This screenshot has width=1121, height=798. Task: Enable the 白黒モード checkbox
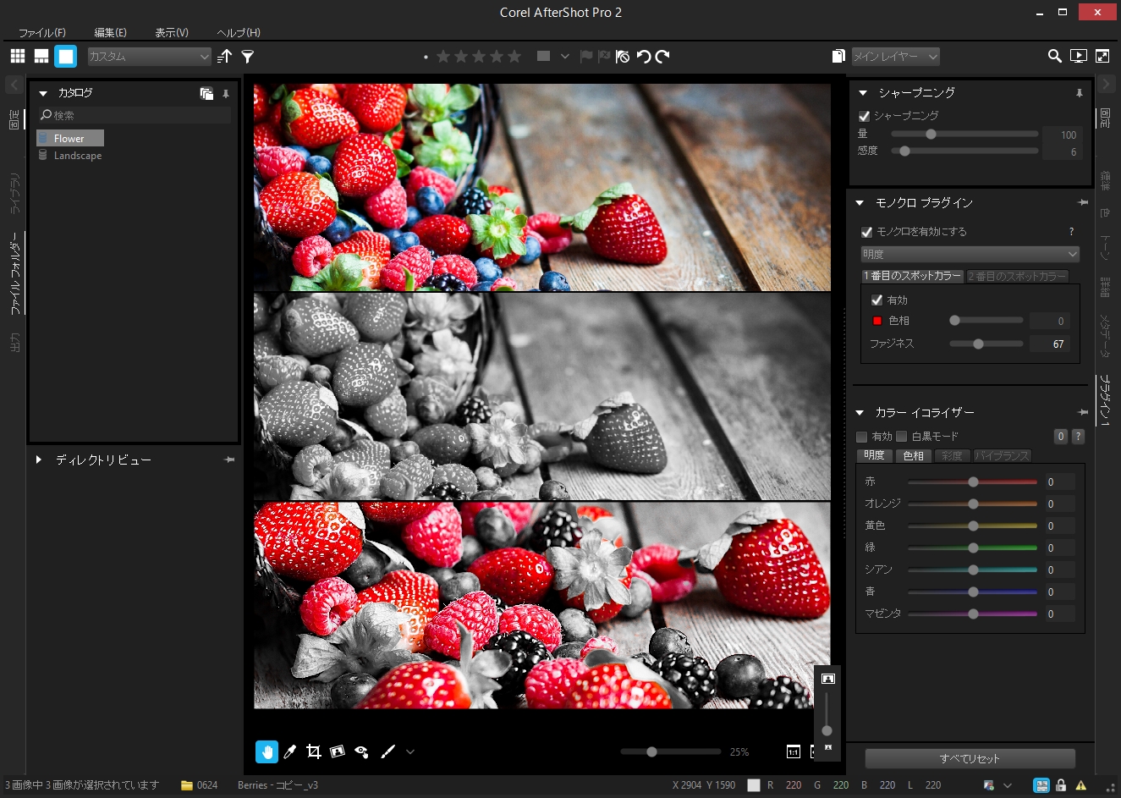[902, 437]
